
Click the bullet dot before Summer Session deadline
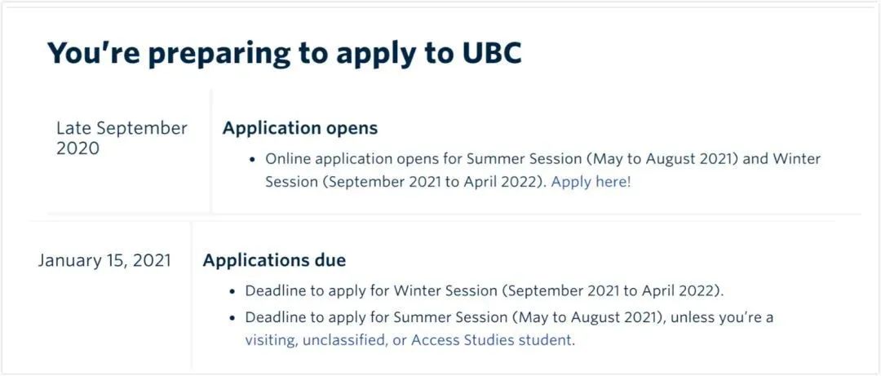point(233,318)
